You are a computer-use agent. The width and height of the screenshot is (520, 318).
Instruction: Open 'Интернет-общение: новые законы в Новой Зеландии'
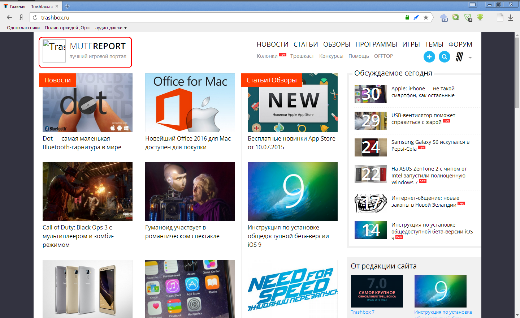tap(425, 201)
